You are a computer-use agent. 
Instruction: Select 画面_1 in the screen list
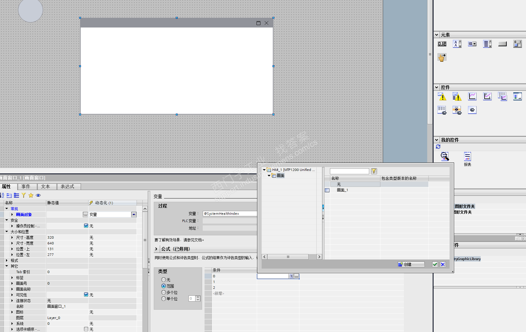342,190
